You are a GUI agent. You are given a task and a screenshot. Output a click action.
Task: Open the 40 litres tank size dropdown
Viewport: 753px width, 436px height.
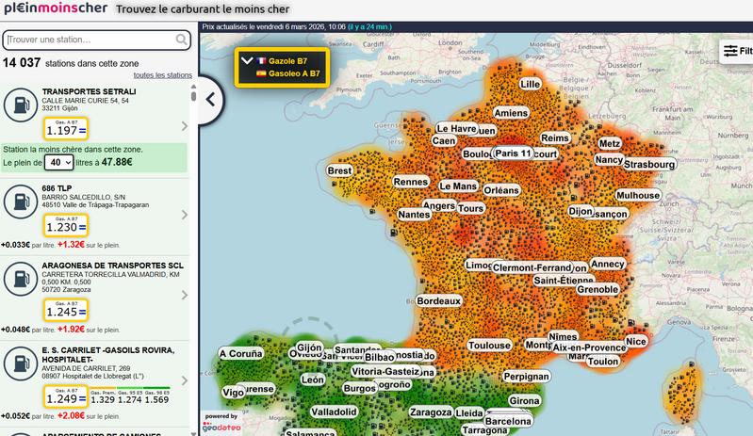pyautogui.click(x=58, y=163)
